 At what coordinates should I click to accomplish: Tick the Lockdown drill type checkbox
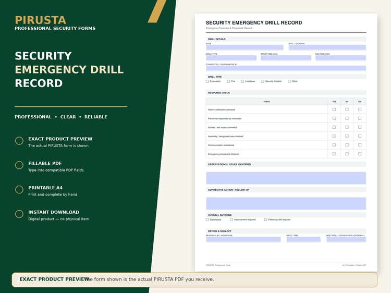pyautogui.click(x=242, y=81)
